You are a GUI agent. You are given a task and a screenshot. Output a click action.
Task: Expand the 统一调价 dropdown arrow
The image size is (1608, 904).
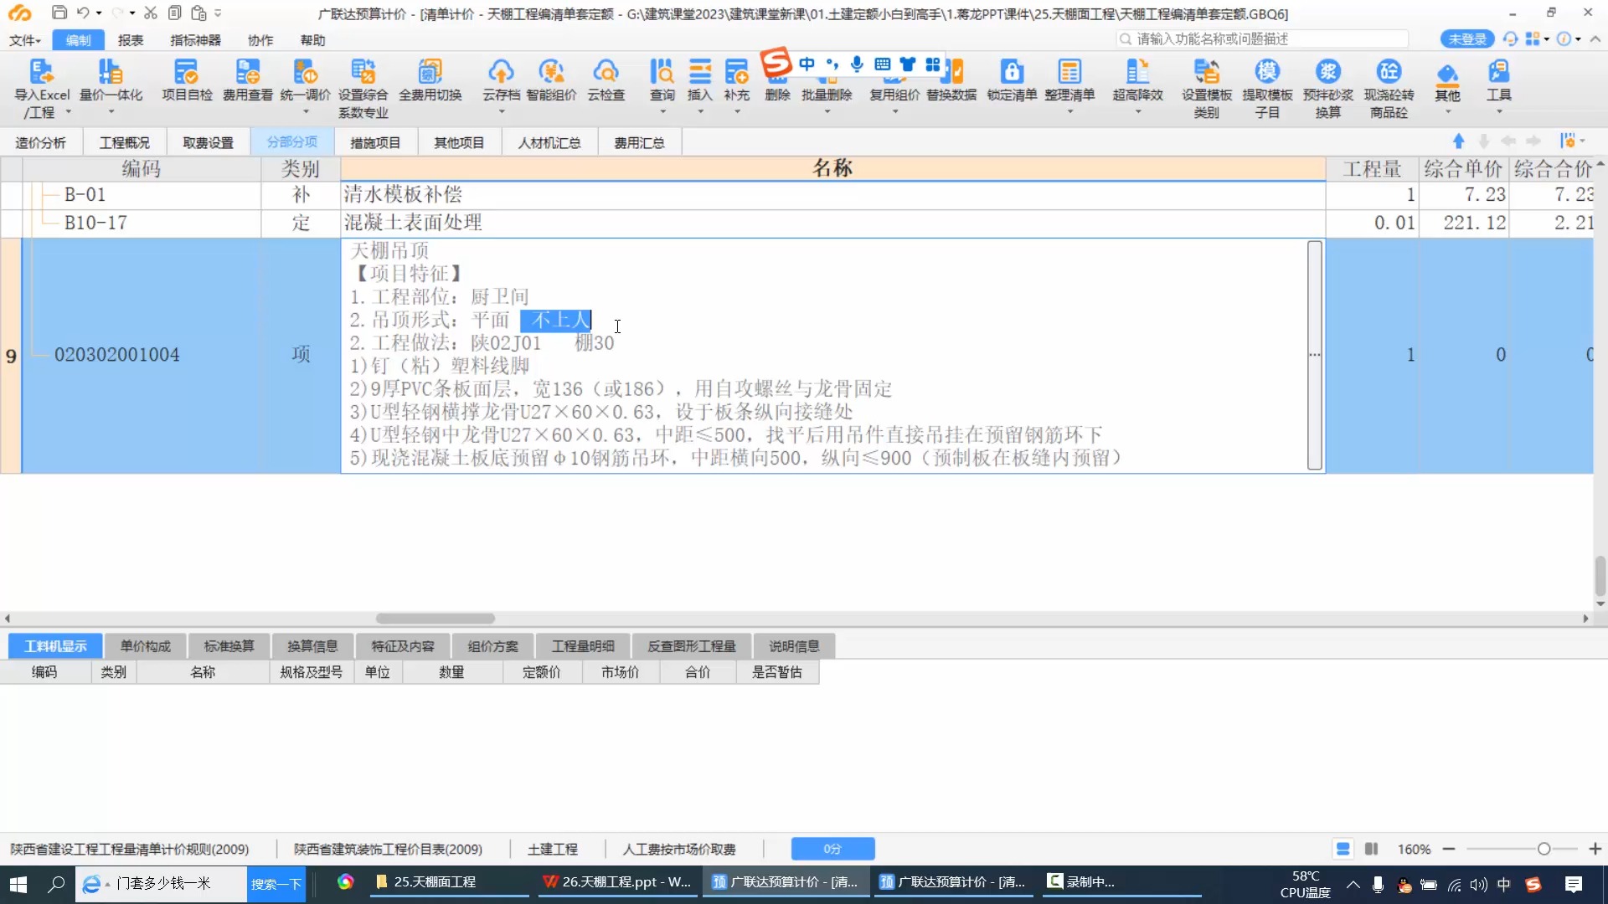(305, 111)
